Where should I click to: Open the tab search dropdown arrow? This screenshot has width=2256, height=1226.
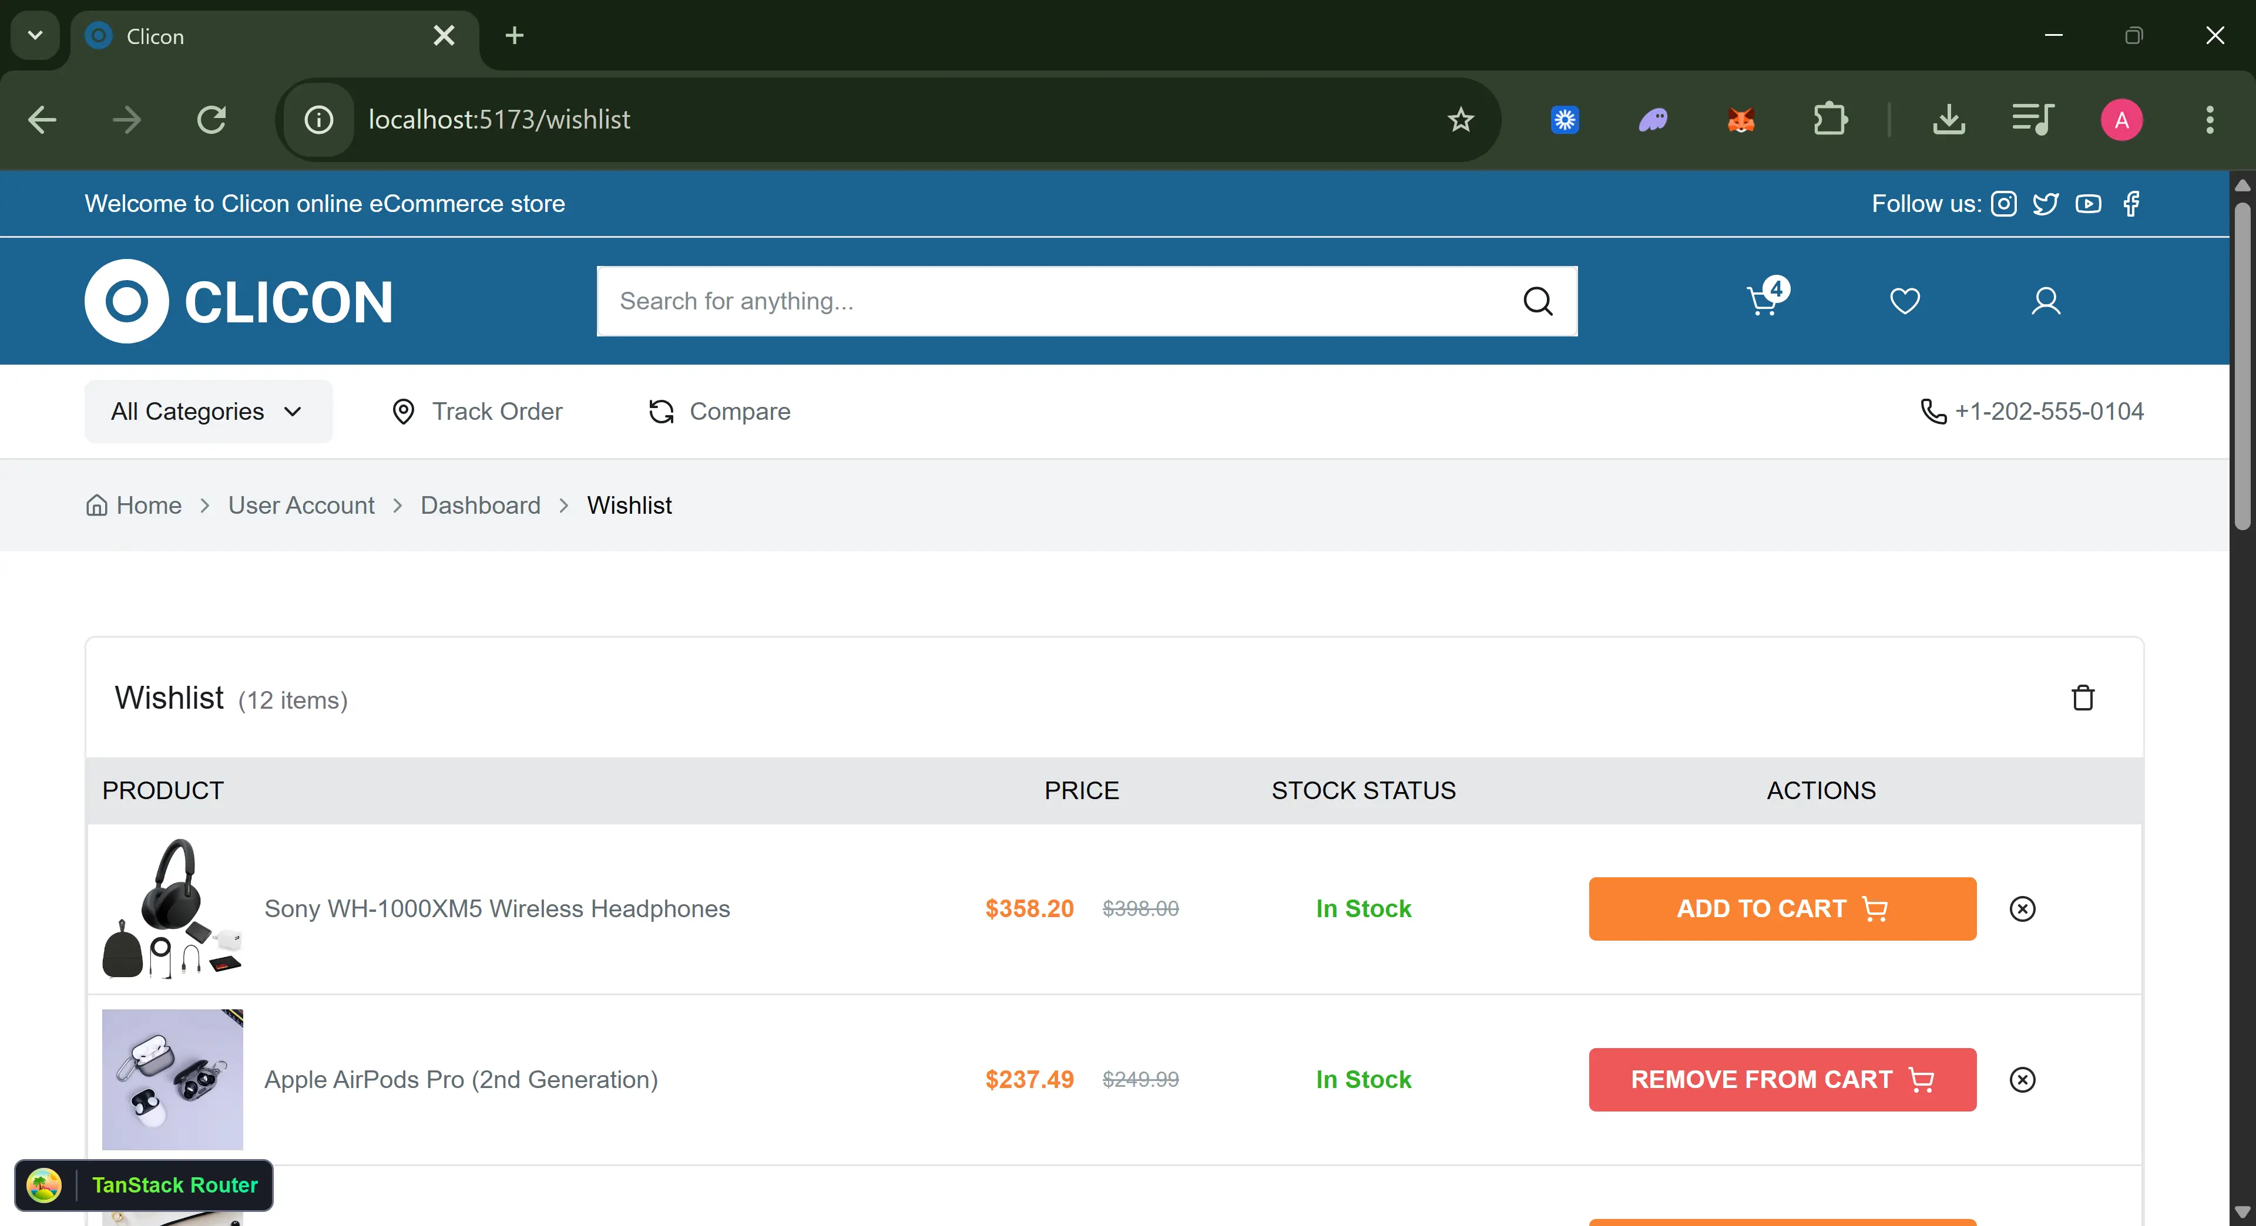coord(35,36)
